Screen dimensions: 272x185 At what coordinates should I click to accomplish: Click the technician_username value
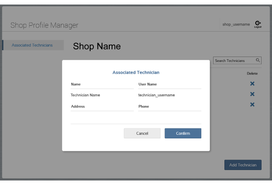pos(156,95)
